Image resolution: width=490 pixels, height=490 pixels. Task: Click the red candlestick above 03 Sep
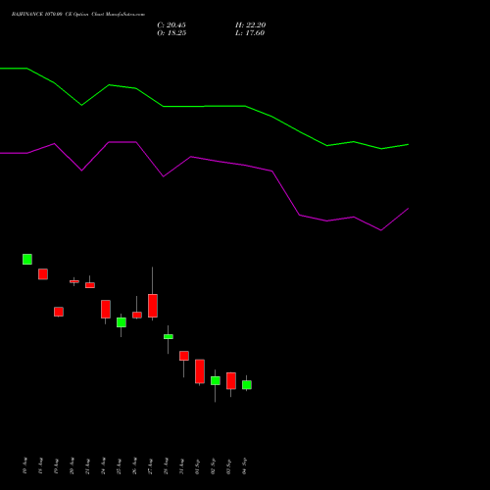(x=231, y=380)
